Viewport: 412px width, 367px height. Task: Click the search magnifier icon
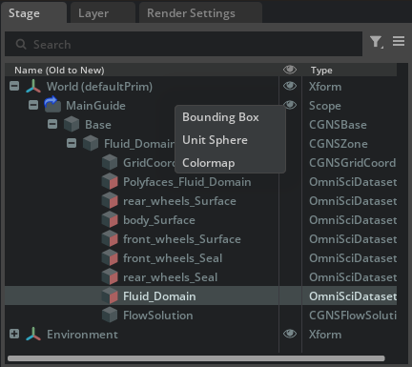click(21, 44)
